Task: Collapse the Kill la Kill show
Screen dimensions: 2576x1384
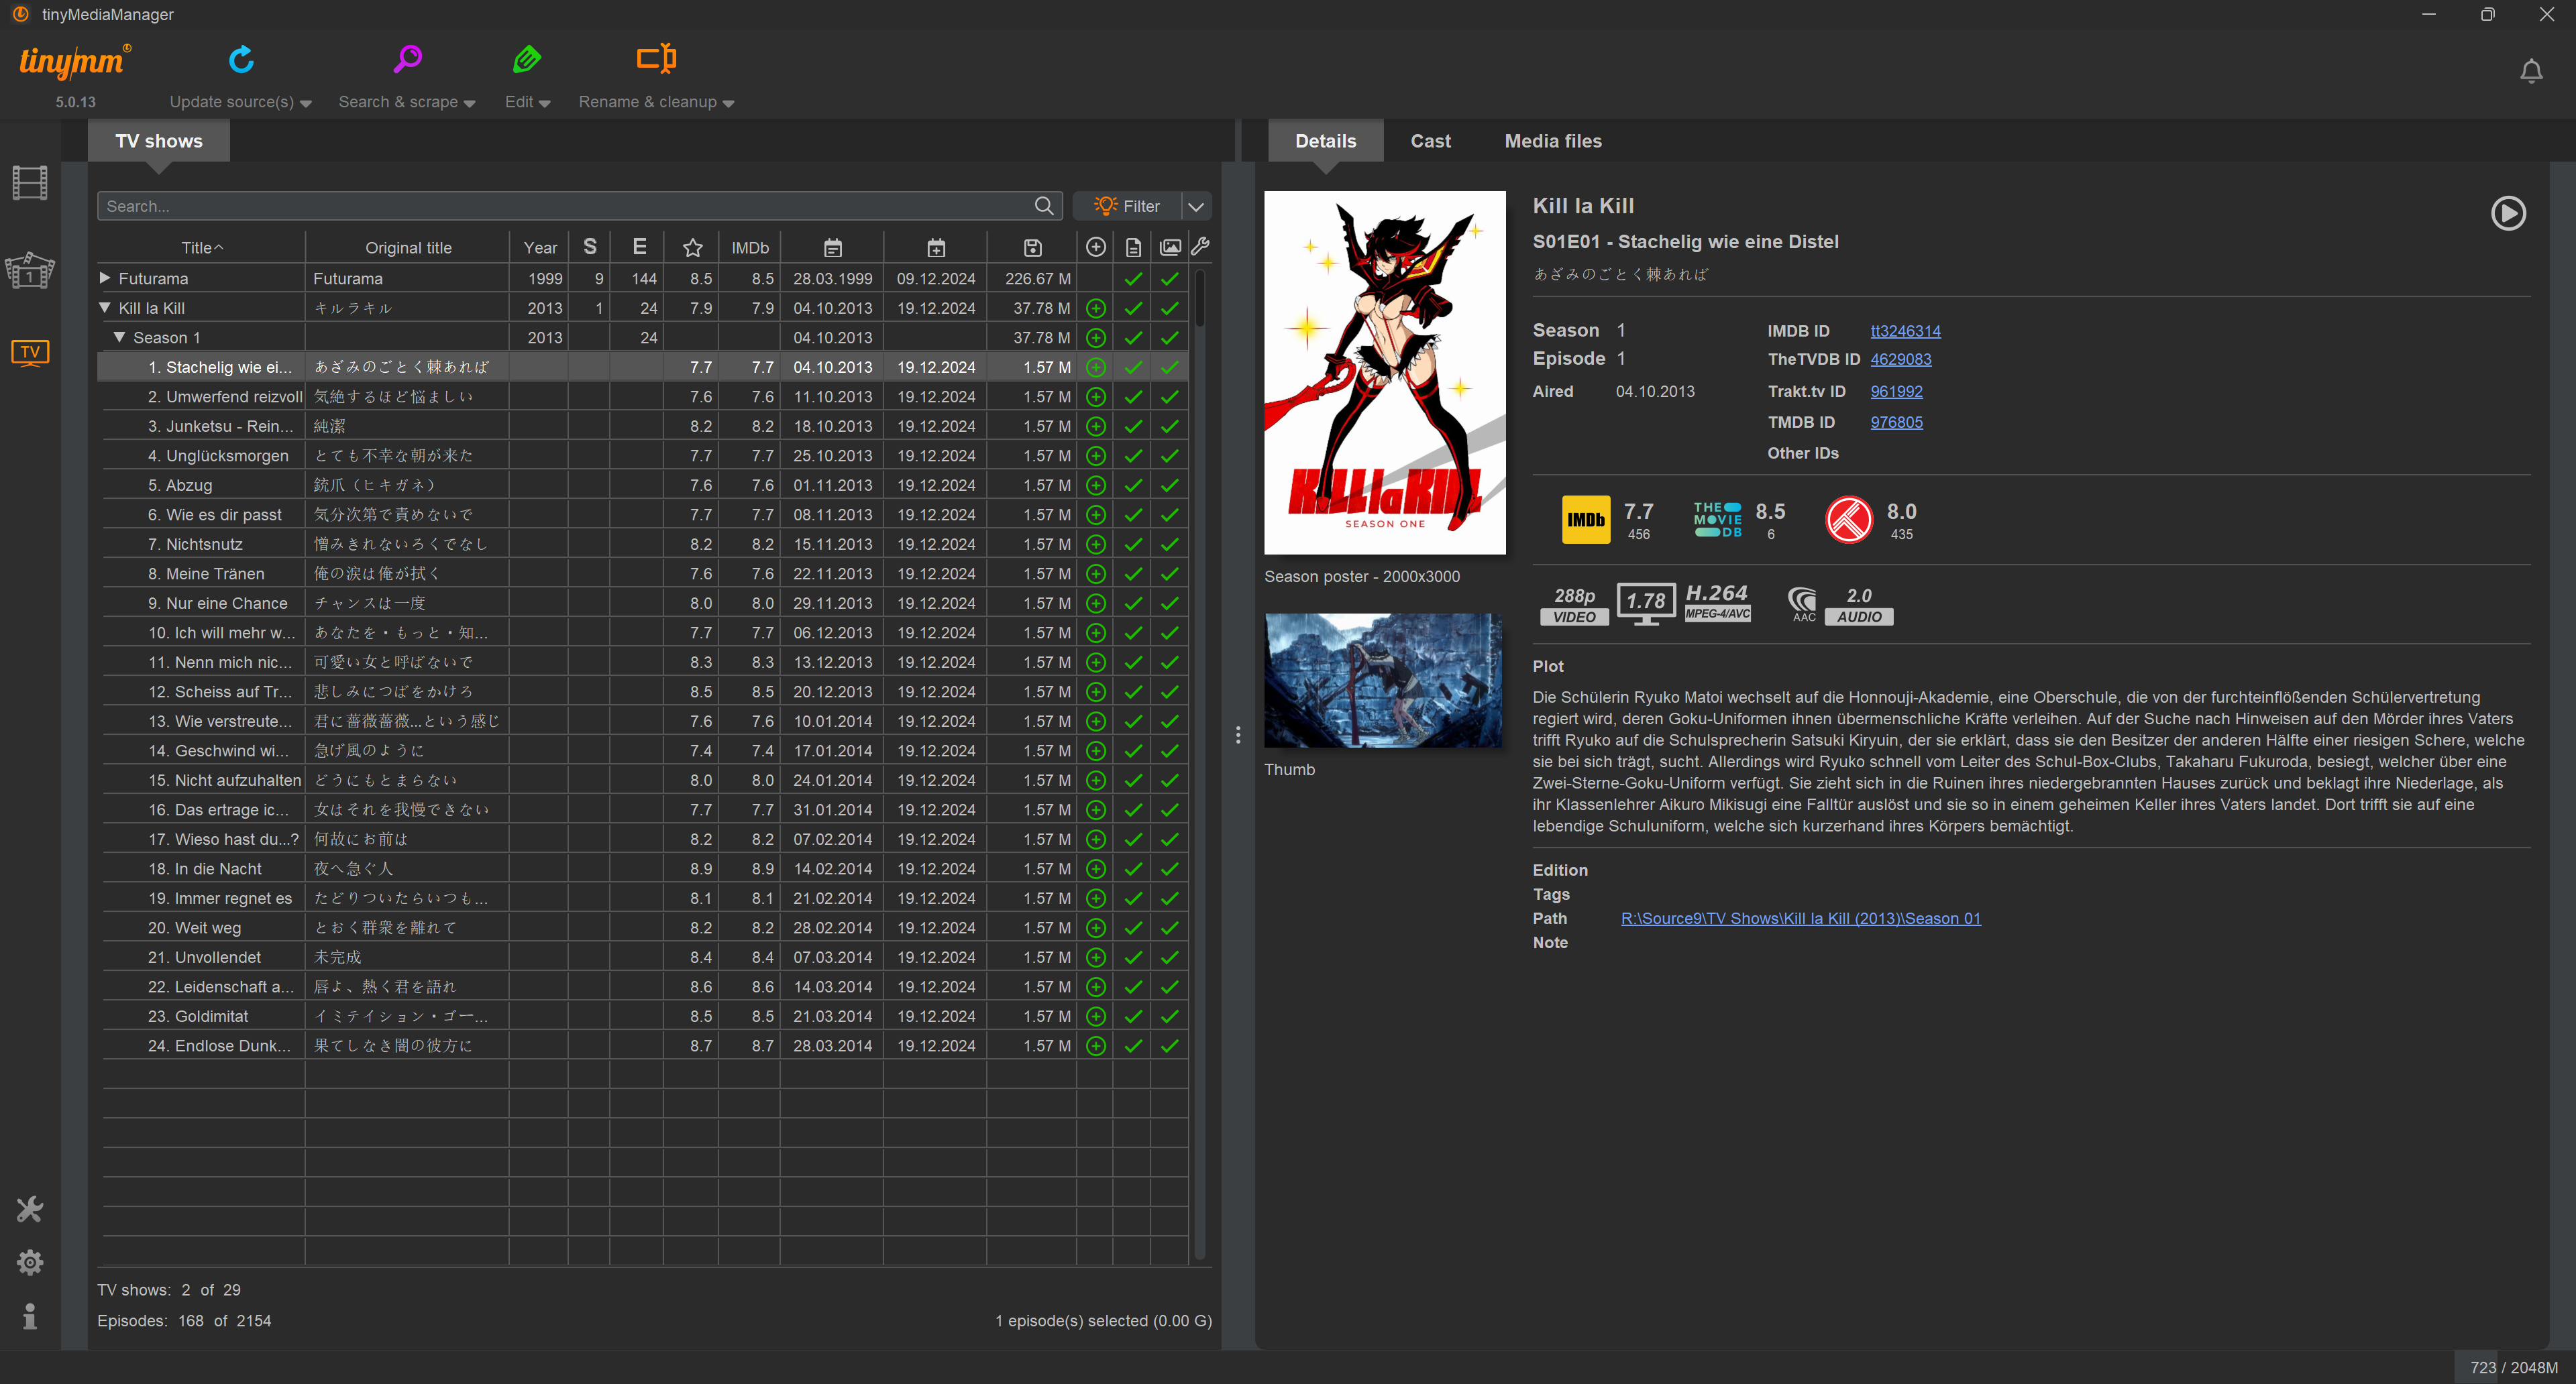Action: pyautogui.click(x=105, y=308)
